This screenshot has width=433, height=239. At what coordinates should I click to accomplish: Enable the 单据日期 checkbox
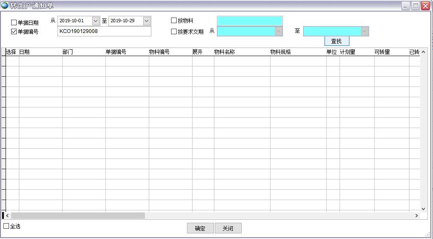[x=14, y=23]
